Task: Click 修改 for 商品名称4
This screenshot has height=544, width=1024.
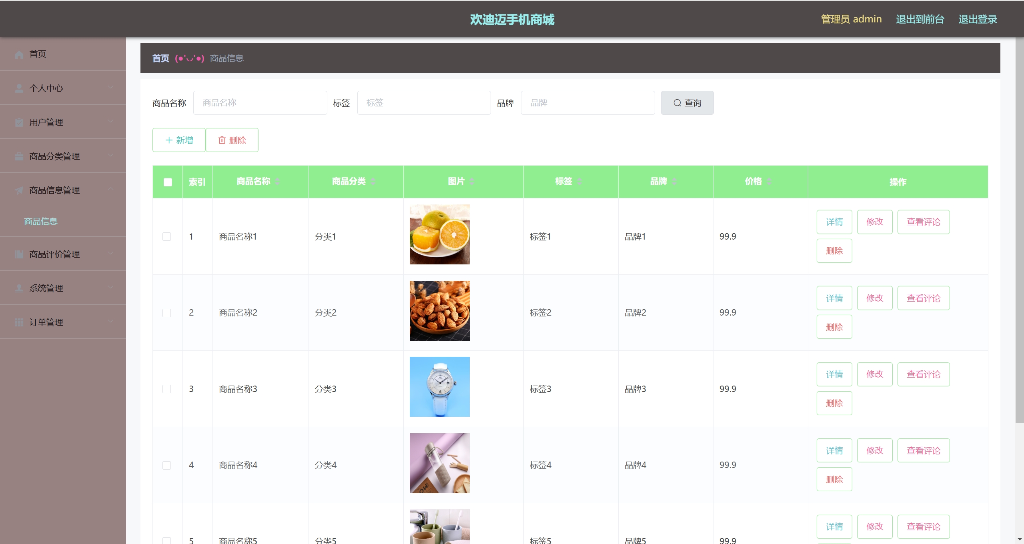Action: point(875,450)
